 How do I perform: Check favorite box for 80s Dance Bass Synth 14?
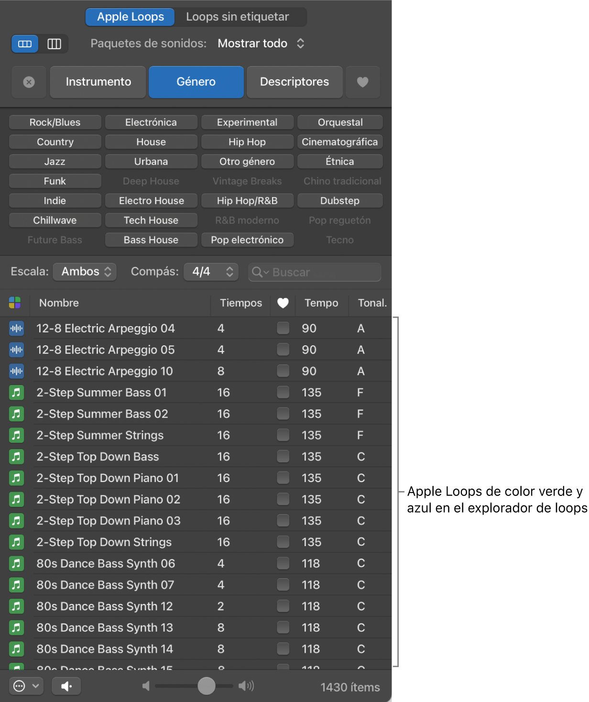(x=283, y=649)
